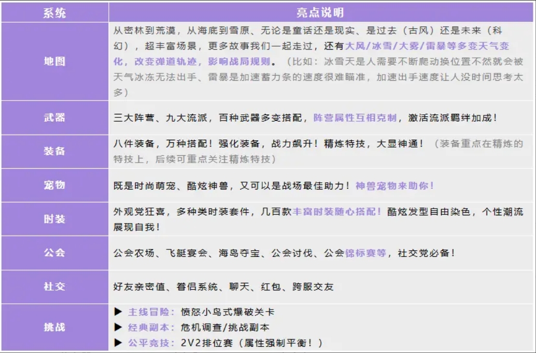This screenshot has height=353, width=536.
Task: Select the 时装 row label
Action: (x=55, y=219)
